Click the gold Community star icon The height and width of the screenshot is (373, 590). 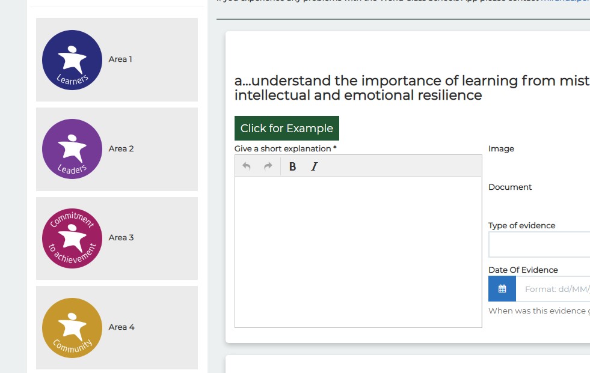point(72,327)
